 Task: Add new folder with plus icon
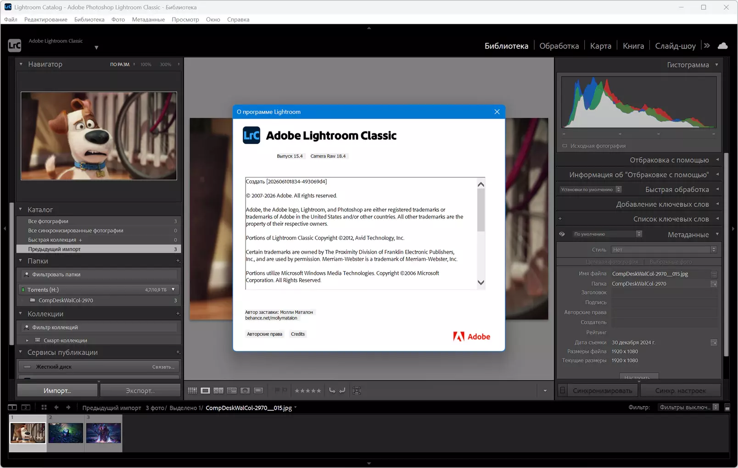pos(178,261)
